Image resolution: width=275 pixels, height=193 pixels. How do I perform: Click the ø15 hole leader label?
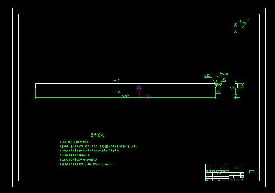coord(207,76)
